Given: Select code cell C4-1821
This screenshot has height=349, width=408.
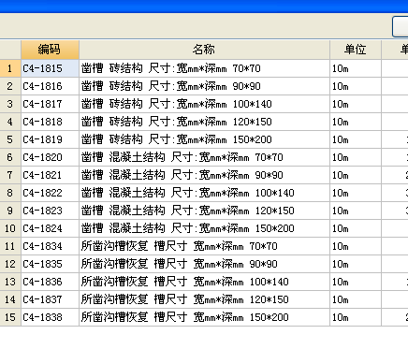Looking at the screenshot, I should pos(50,175).
